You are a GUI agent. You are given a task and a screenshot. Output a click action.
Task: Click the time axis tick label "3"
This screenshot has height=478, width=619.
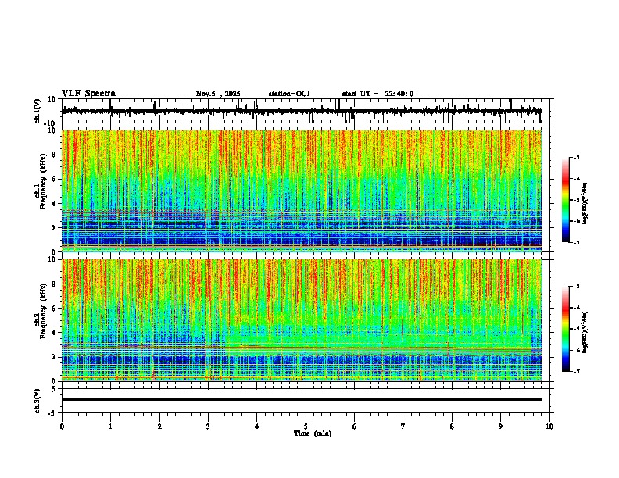tap(208, 426)
